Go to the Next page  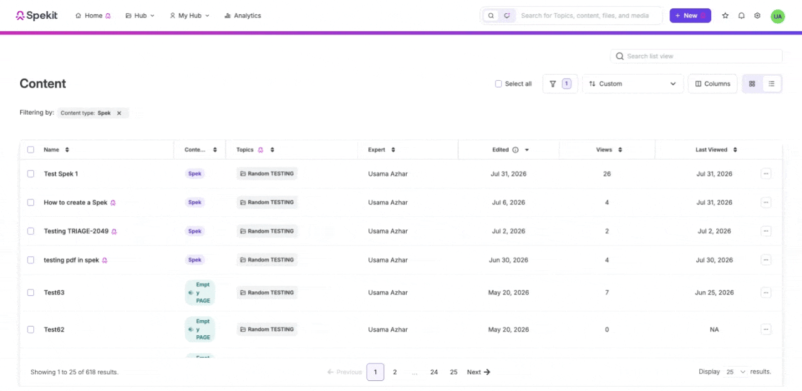479,372
